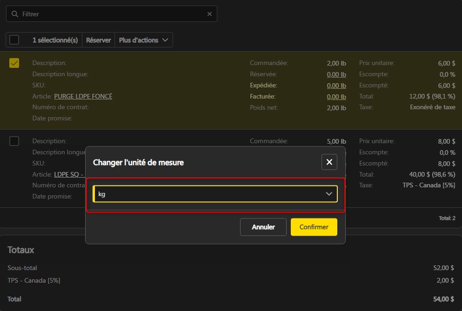Open the PURGE LDPE FONCÉ article link
This screenshot has height=311, width=462.
[x=83, y=96]
